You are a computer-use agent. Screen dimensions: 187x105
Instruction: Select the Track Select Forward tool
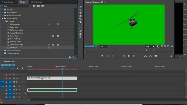point(81,7)
